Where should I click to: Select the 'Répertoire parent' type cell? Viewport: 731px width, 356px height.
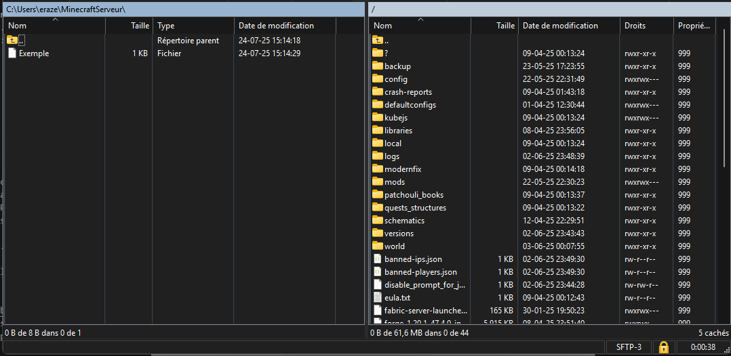click(189, 41)
